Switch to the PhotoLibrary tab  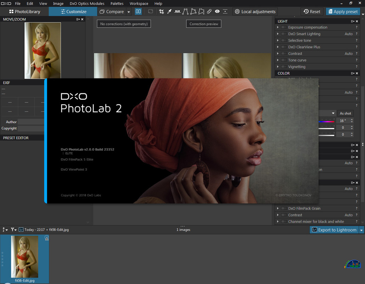(x=24, y=12)
